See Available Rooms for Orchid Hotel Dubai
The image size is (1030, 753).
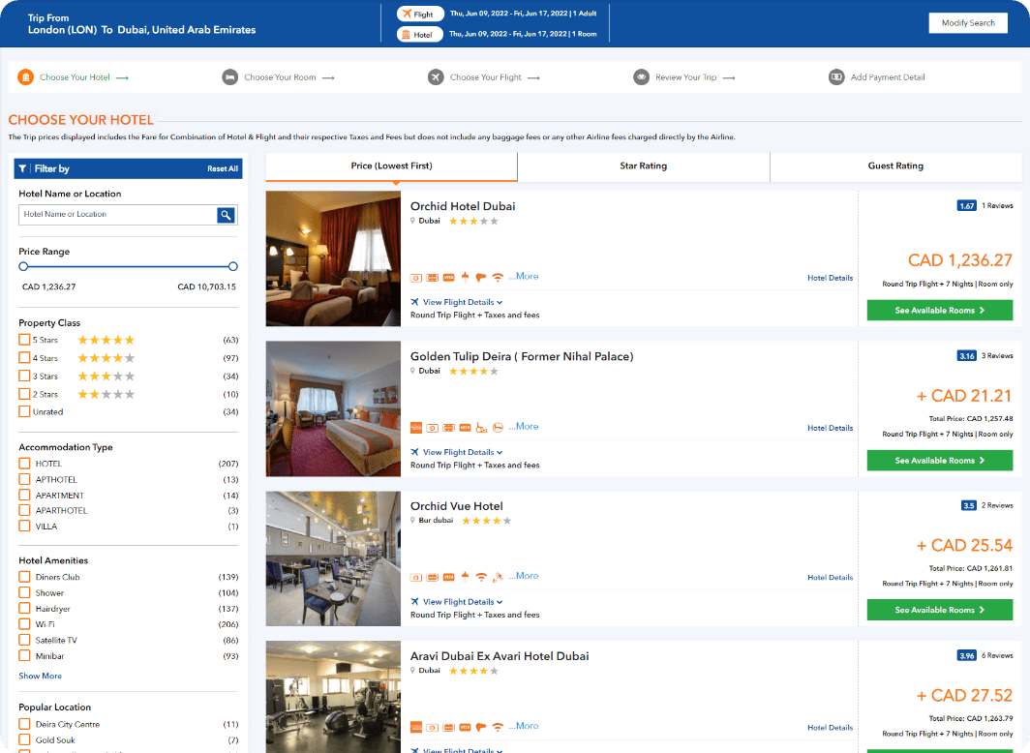point(939,311)
